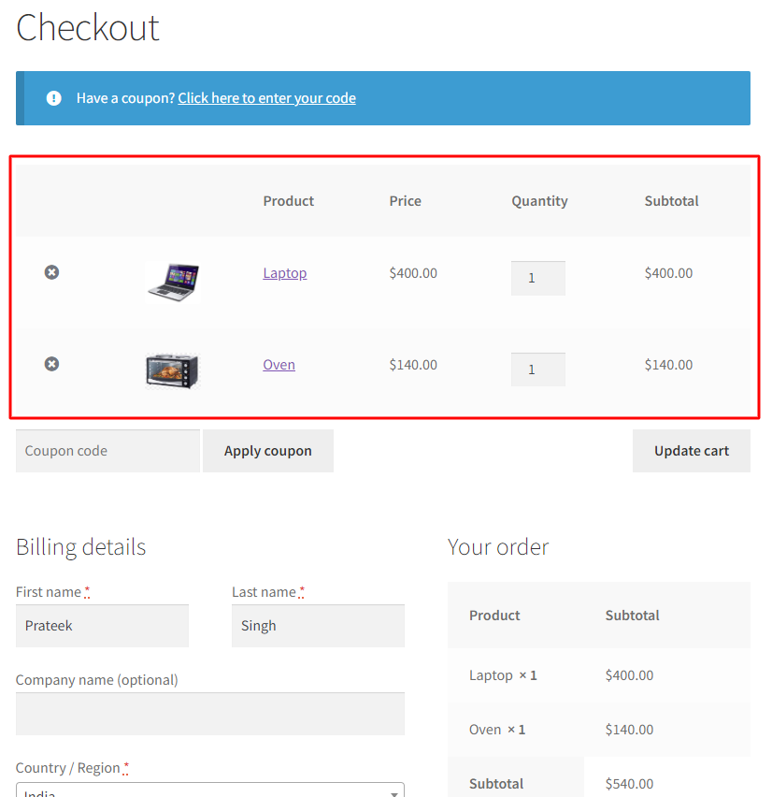This screenshot has width=772, height=797.
Task: Apply coupon button
Action: [268, 451]
